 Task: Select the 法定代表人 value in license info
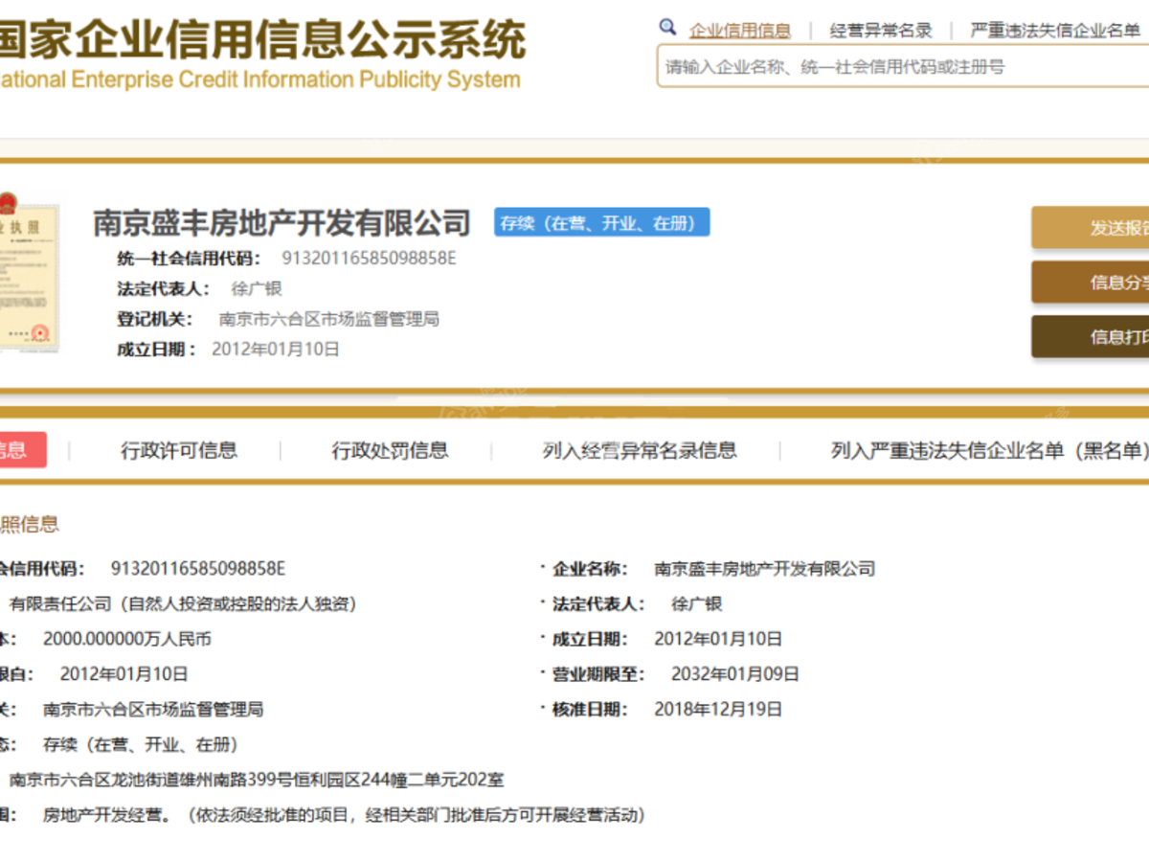pos(696,603)
